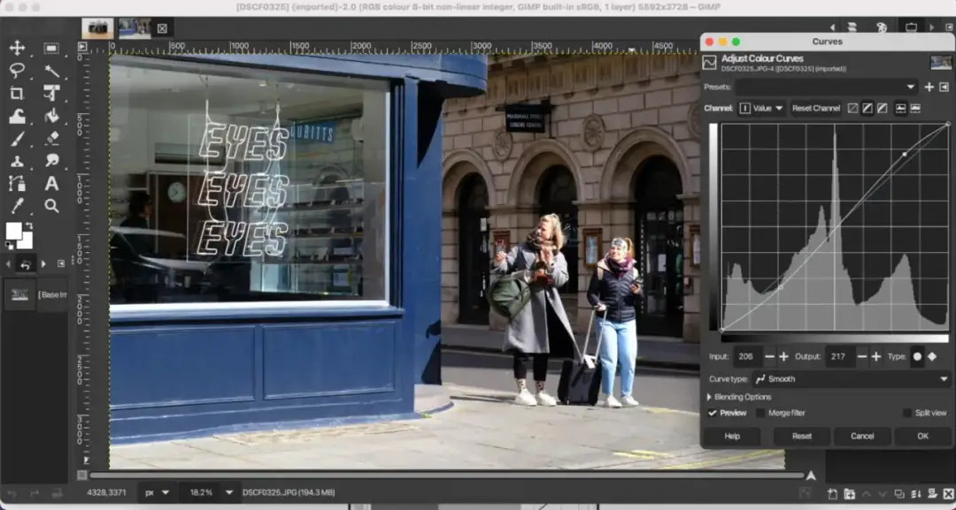Save current settings with Presets plus icon
This screenshot has height=510, width=956.
pos(929,87)
